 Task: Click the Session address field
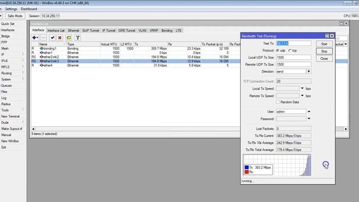50,16
